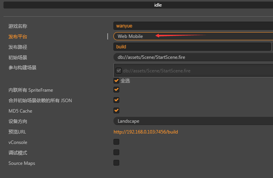273x178 pixels.
Task: Click the 发布路径 build path field
Action: click(192, 47)
